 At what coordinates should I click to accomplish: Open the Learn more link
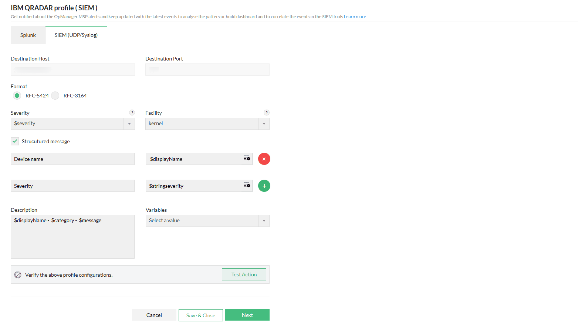point(355,16)
